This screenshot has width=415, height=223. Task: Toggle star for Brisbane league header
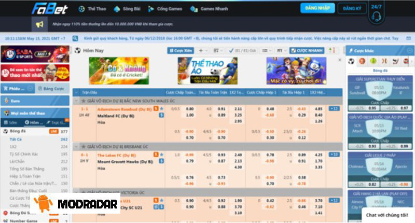(x=82, y=147)
